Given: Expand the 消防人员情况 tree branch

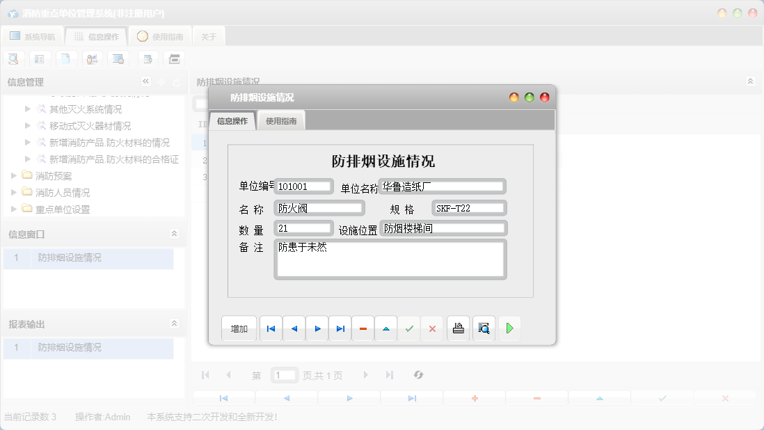Looking at the screenshot, I should point(14,192).
